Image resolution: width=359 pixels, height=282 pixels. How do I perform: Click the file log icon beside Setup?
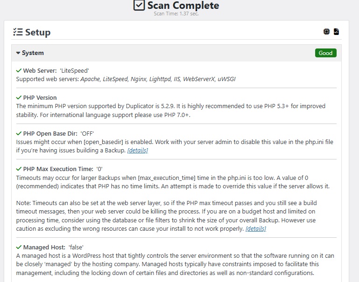coord(336,32)
